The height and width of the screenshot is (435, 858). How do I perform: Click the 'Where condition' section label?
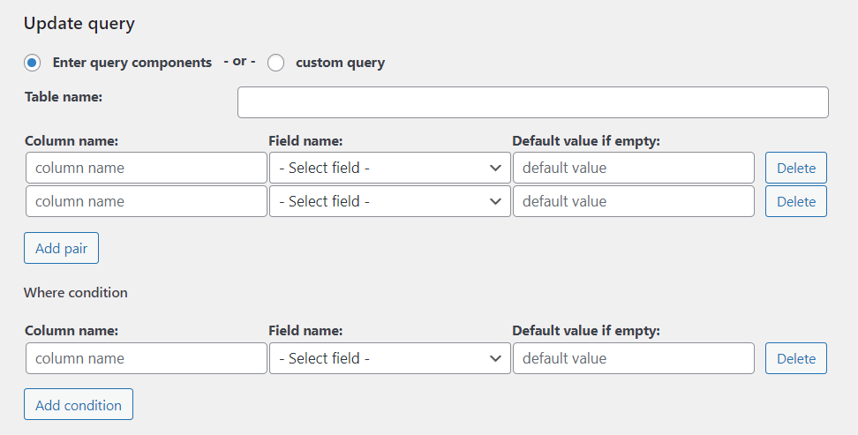[76, 292]
